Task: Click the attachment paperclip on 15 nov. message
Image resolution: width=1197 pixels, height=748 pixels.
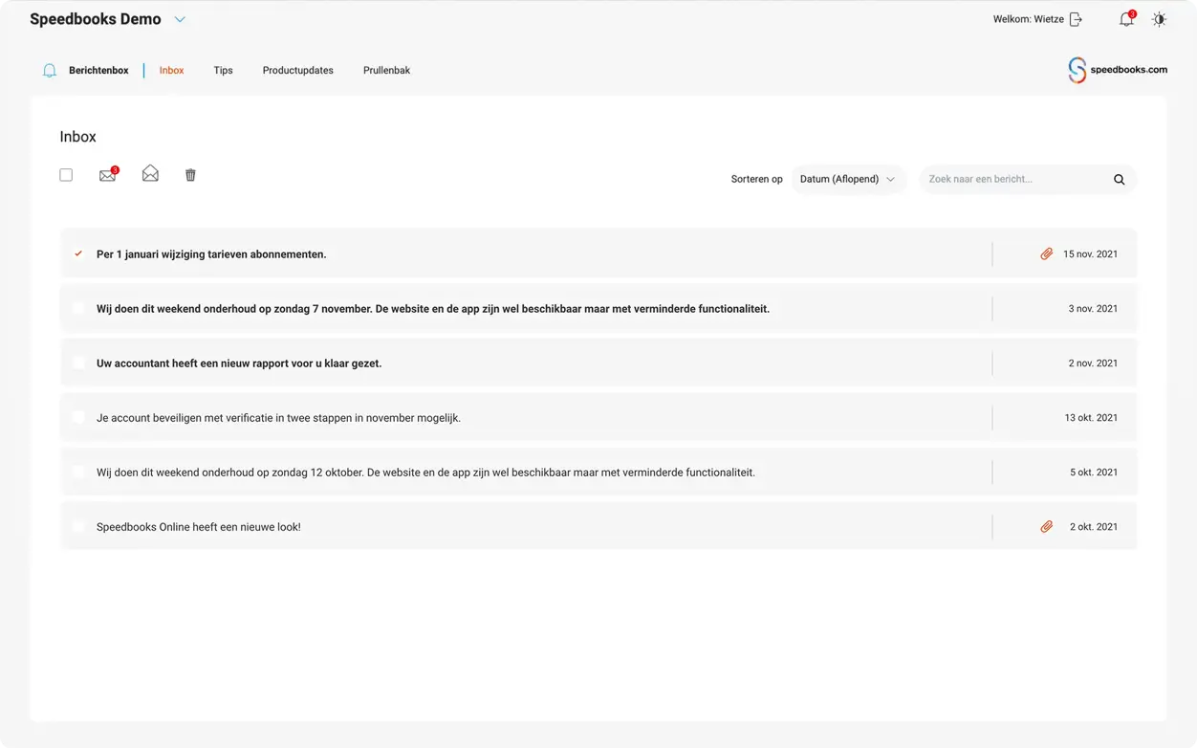Action: point(1046,254)
